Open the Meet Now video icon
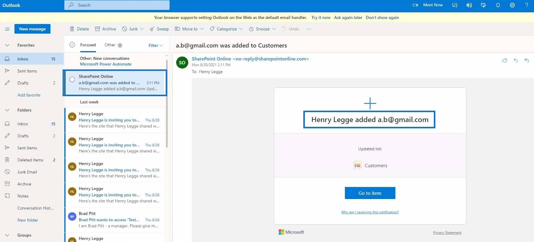Viewport: 534px width, 242px height. click(x=416, y=5)
